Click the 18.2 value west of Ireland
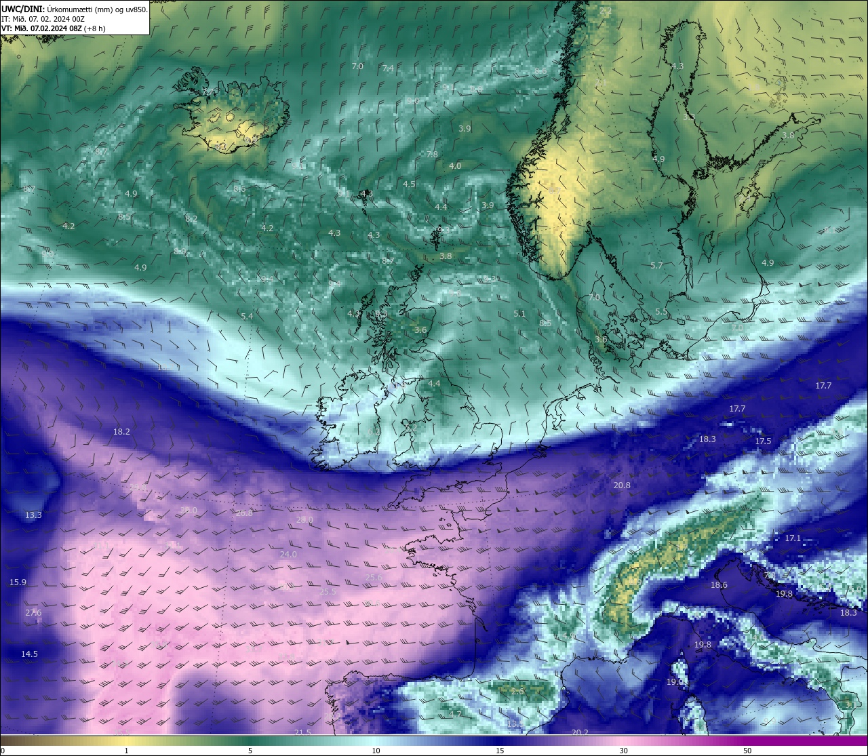Screen dimensions: 868x756 click(121, 432)
